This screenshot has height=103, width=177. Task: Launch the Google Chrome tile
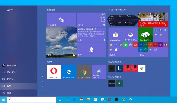tap(84, 72)
